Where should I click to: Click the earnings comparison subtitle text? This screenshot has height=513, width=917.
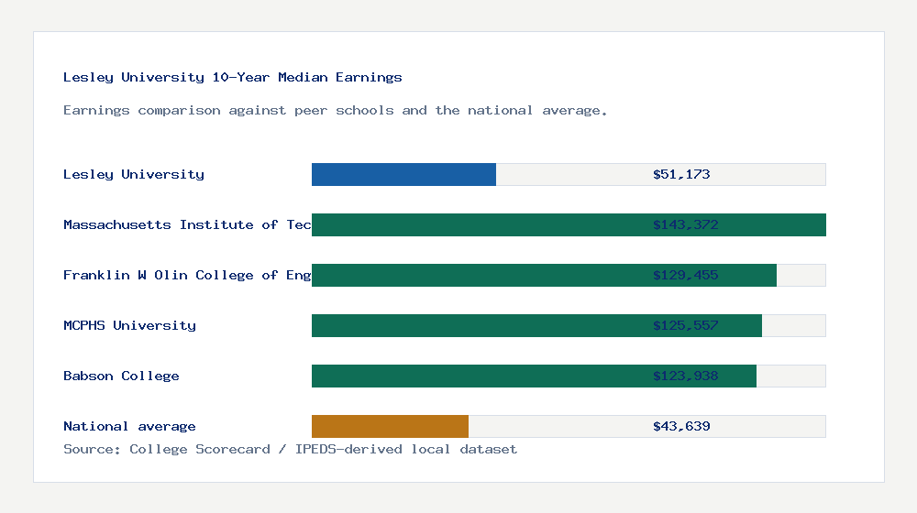(x=335, y=111)
